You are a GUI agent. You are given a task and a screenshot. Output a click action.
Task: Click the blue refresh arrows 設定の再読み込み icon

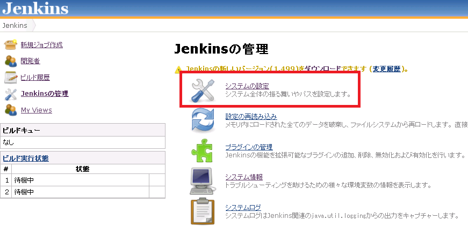[203, 120]
